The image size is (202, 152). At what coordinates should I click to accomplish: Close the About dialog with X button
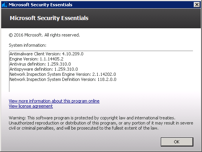197,5
